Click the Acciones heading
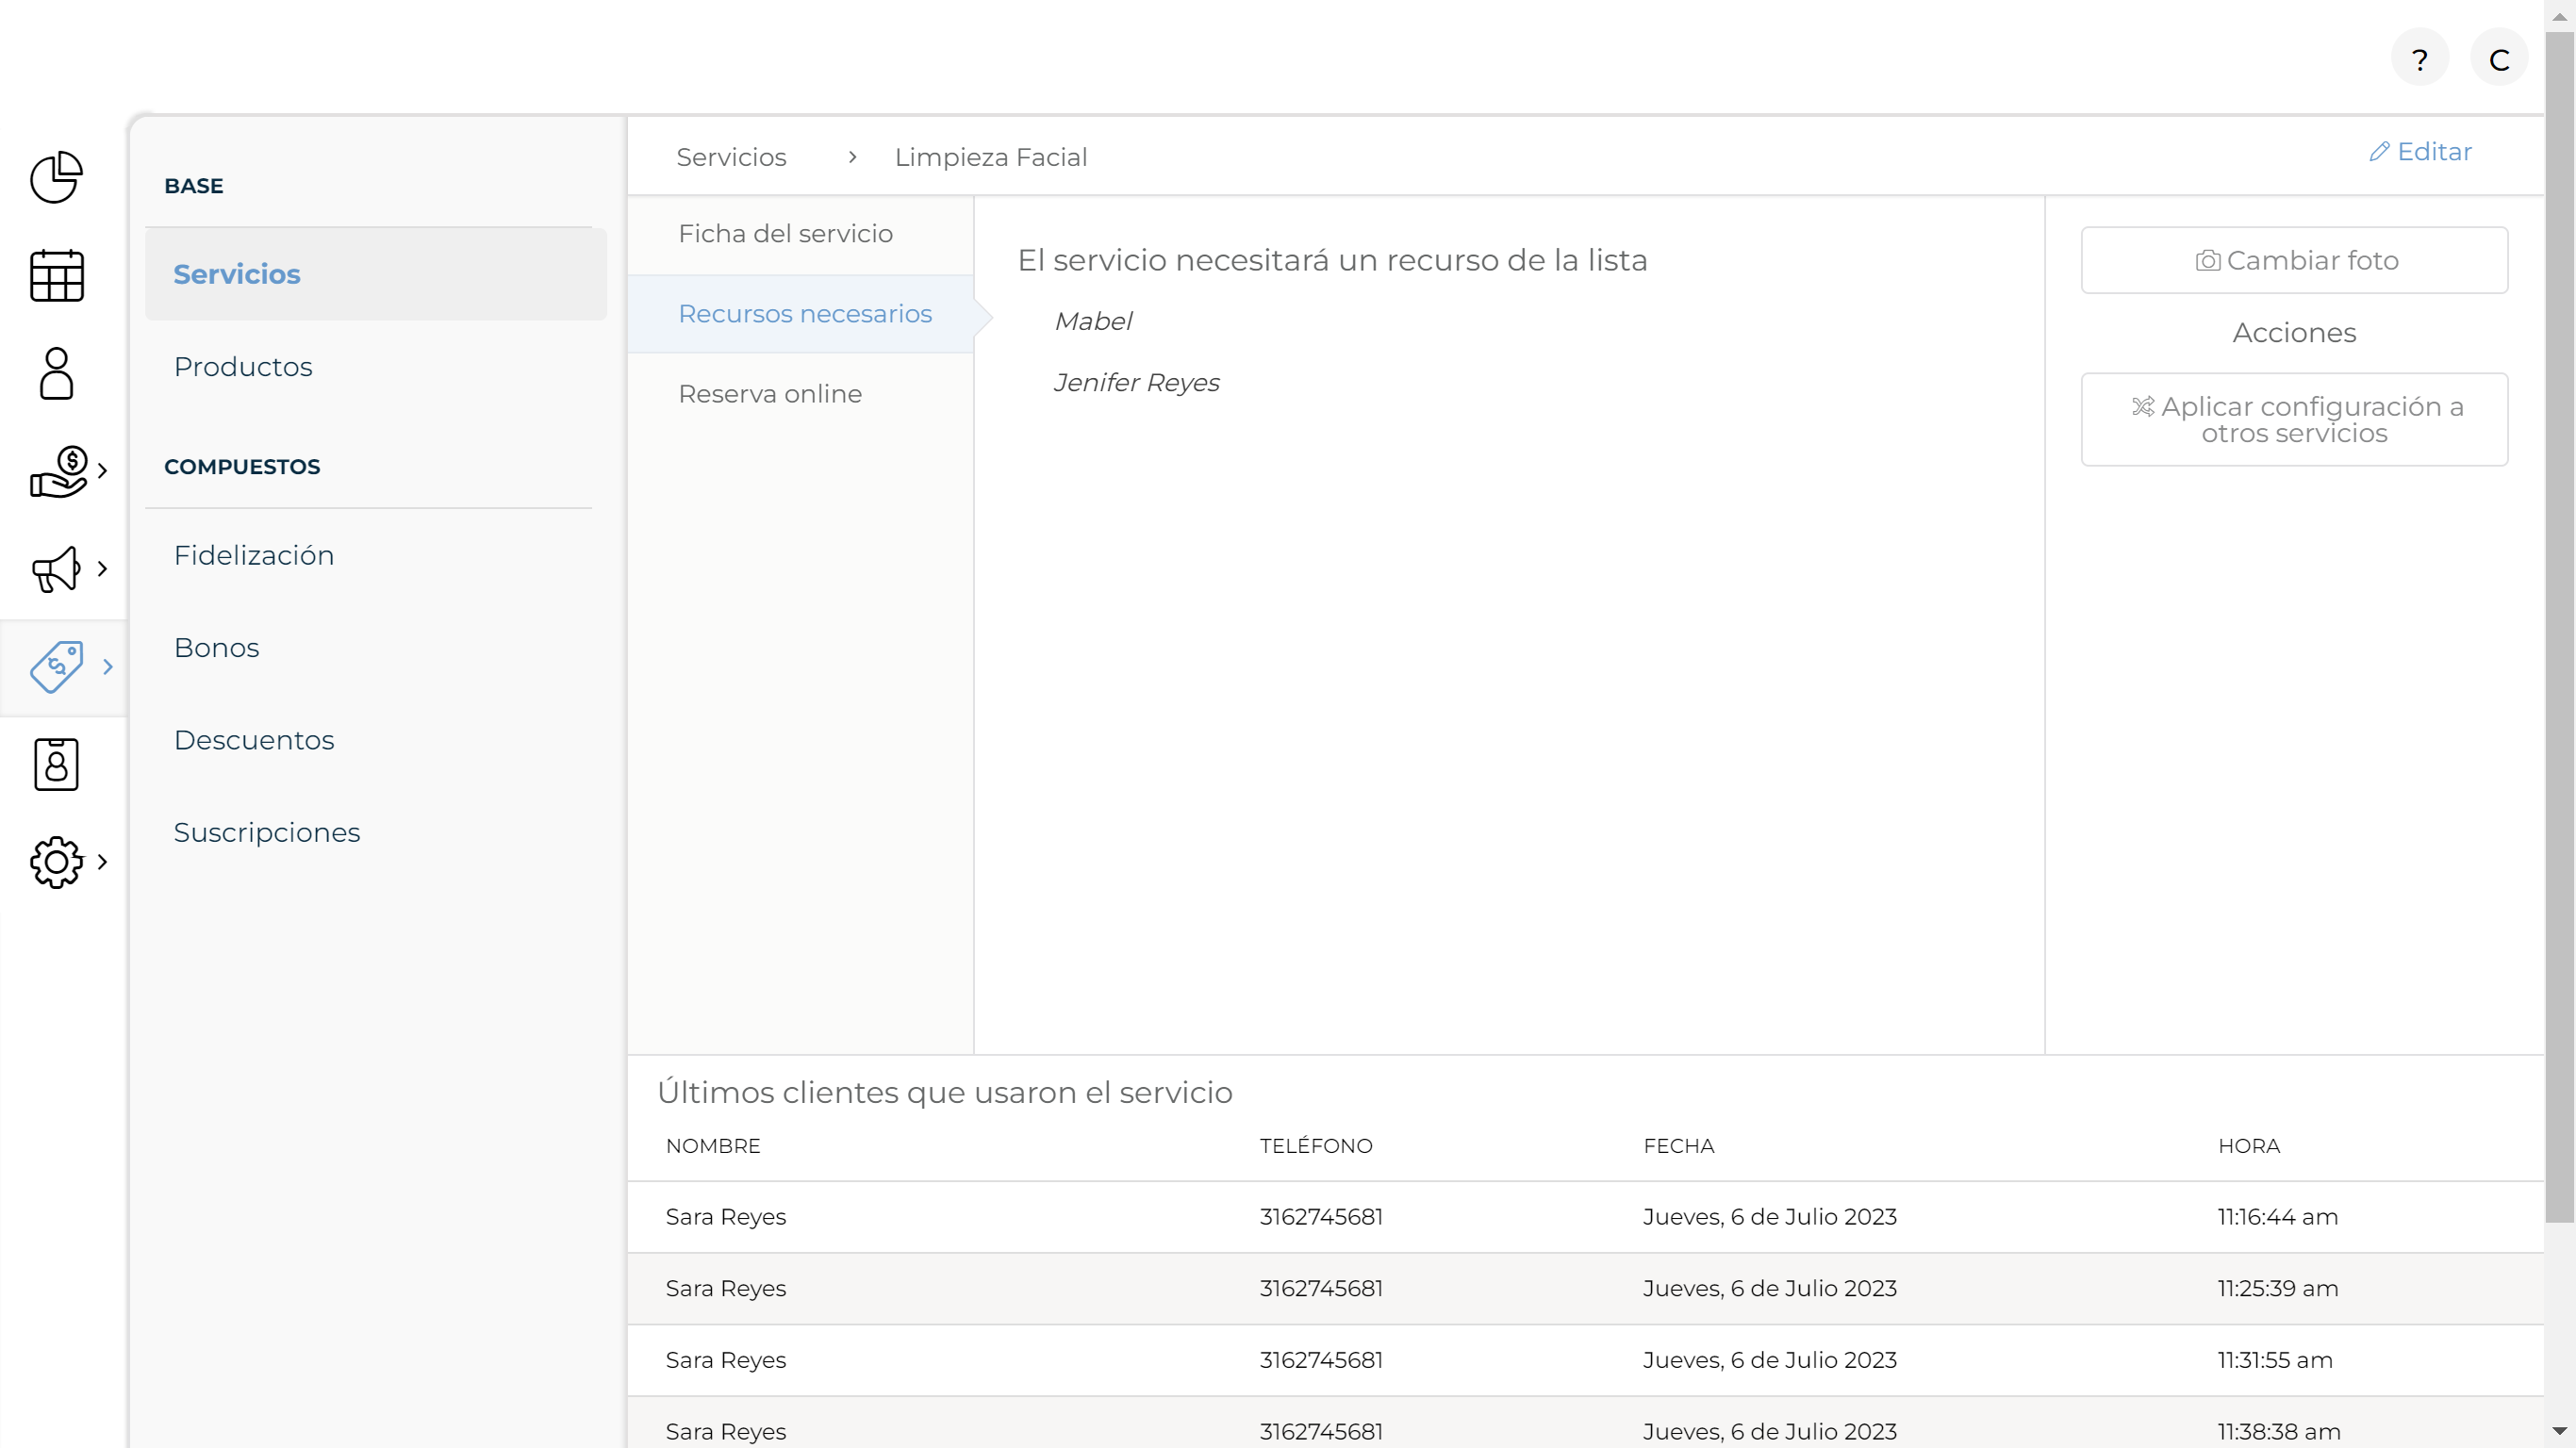Screen dimensions: 2576x1448 2294,333
